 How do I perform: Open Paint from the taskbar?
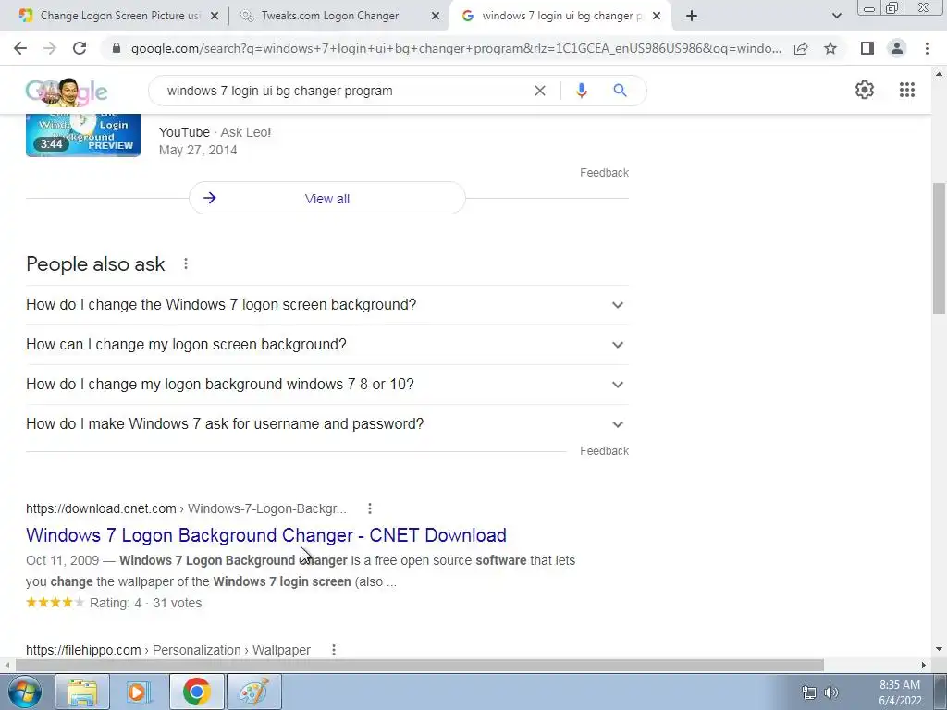[253, 692]
